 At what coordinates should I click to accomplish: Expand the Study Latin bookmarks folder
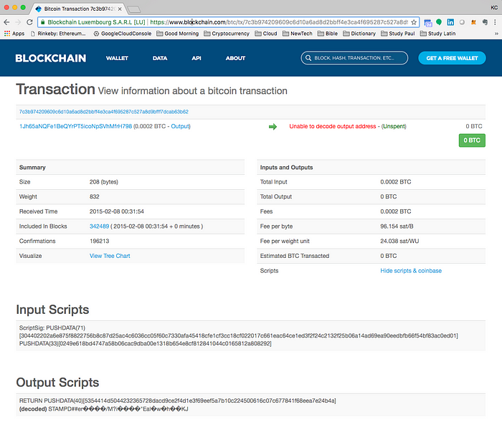[437, 33]
